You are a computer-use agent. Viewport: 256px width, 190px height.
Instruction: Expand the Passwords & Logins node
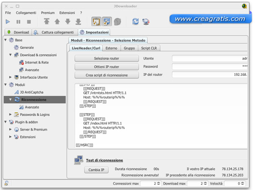11,115
